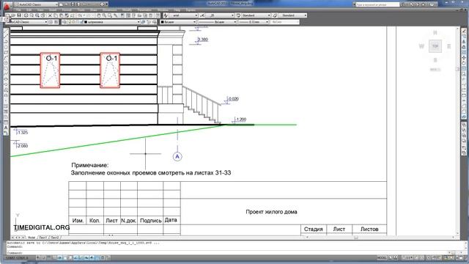
Task: Select the Erase tool in Modify toolbar
Action: click(464, 31)
